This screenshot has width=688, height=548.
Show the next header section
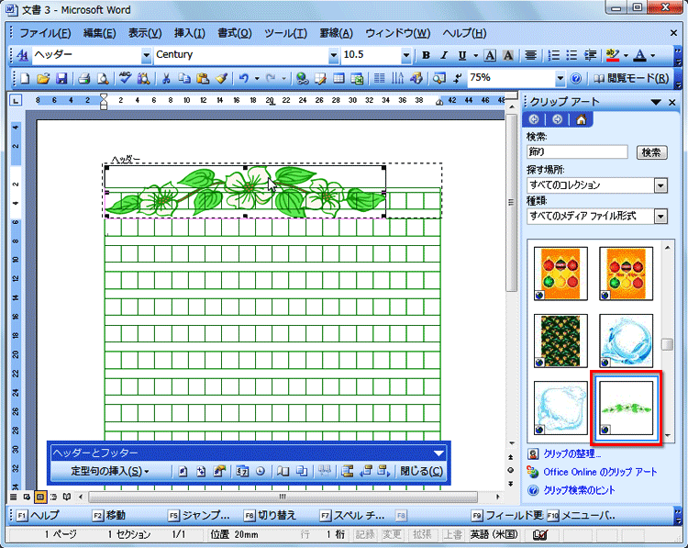384,471
